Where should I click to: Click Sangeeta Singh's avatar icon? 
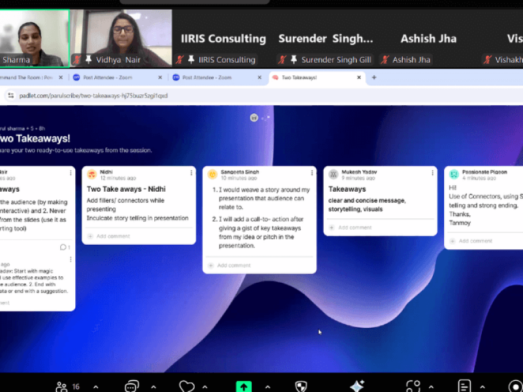212,174
